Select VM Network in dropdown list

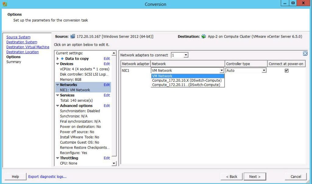[x=162, y=76]
